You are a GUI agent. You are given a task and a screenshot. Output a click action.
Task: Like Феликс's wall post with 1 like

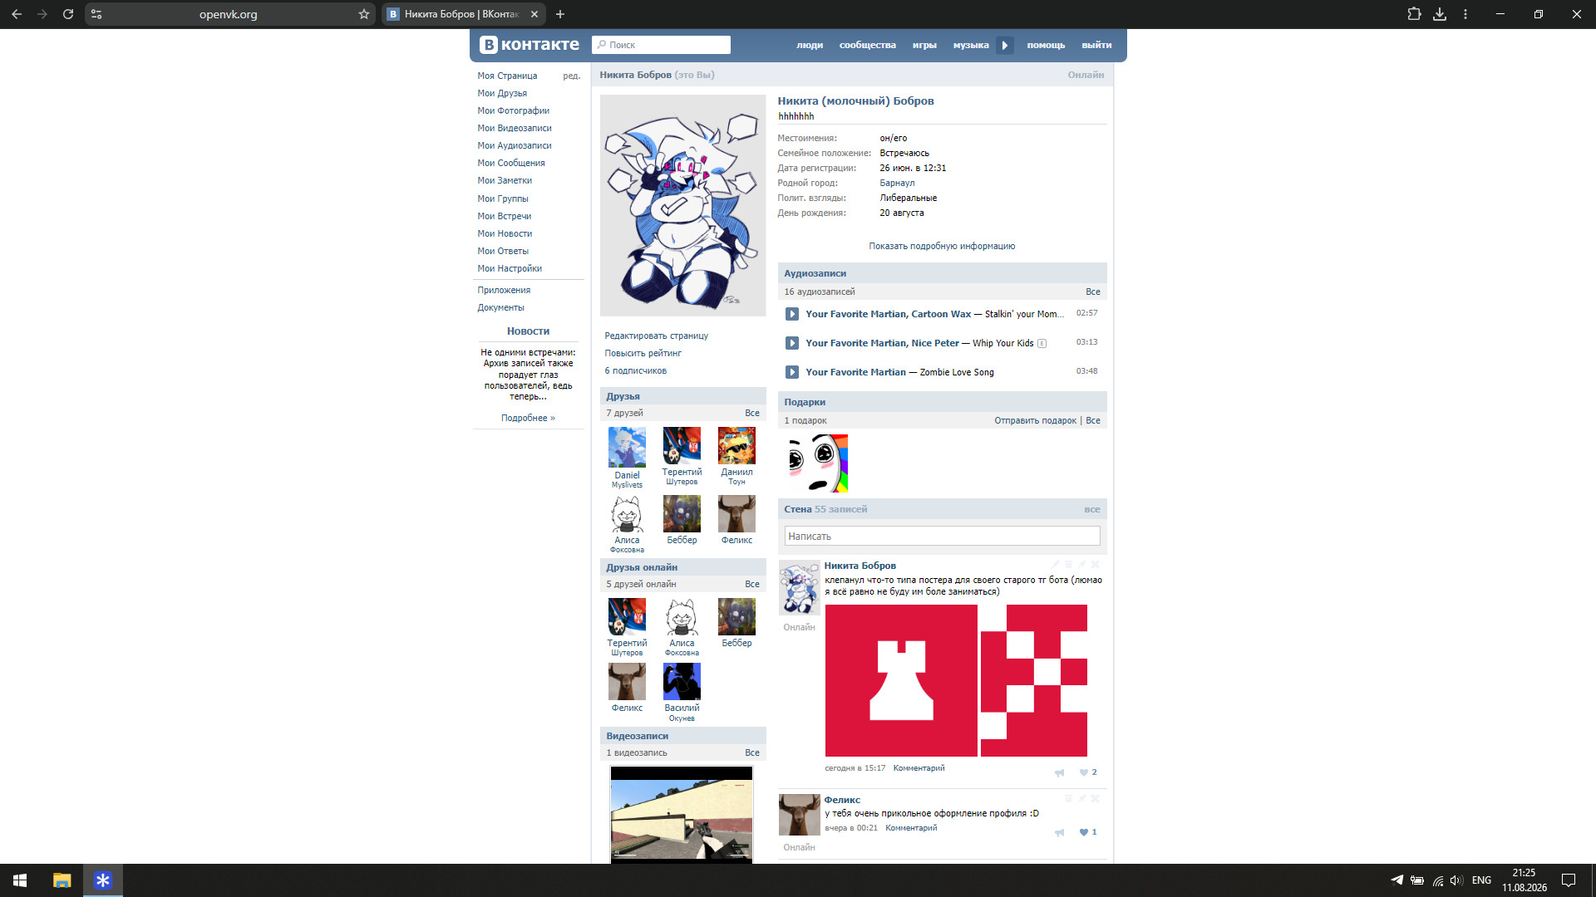pos(1088,832)
